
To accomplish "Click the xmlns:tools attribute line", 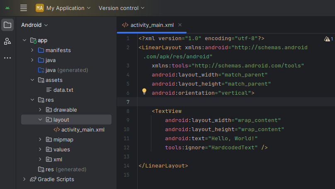I will (x=228, y=66).
